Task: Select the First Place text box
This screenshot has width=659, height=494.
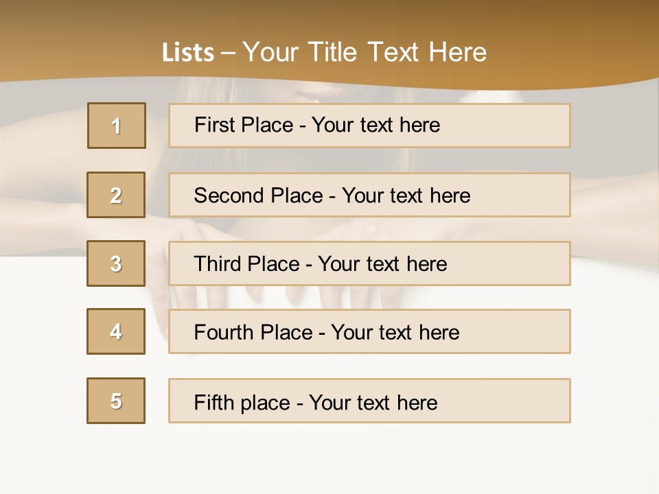Action: click(x=369, y=126)
